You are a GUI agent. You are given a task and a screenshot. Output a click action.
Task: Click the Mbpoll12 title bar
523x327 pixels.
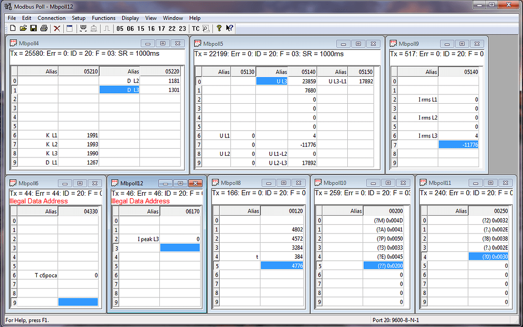pos(157,183)
